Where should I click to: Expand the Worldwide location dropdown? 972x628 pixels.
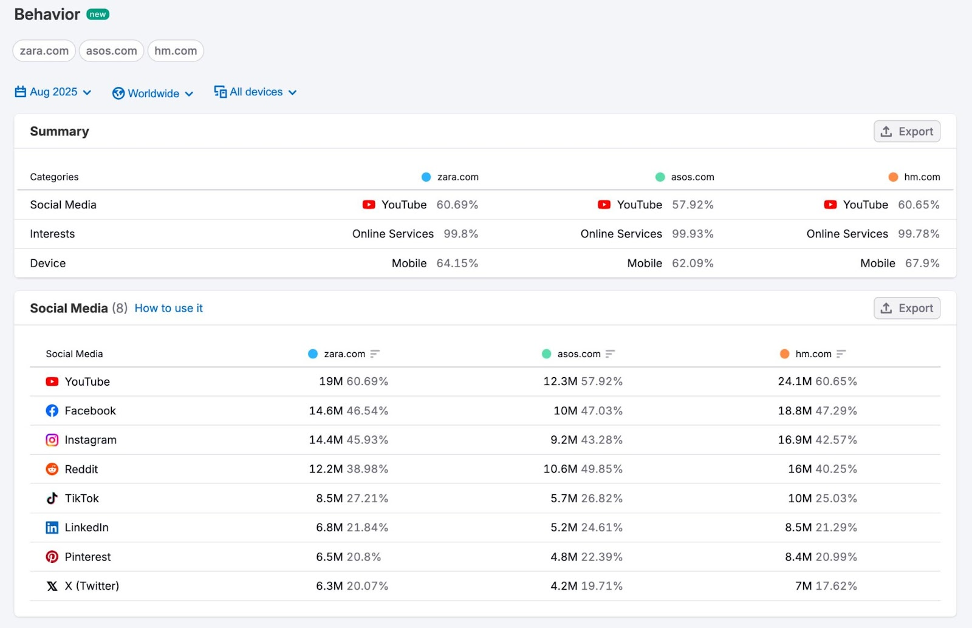pos(152,93)
